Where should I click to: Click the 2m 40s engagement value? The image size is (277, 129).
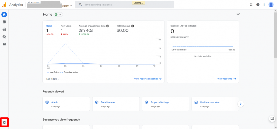click(x=86, y=30)
